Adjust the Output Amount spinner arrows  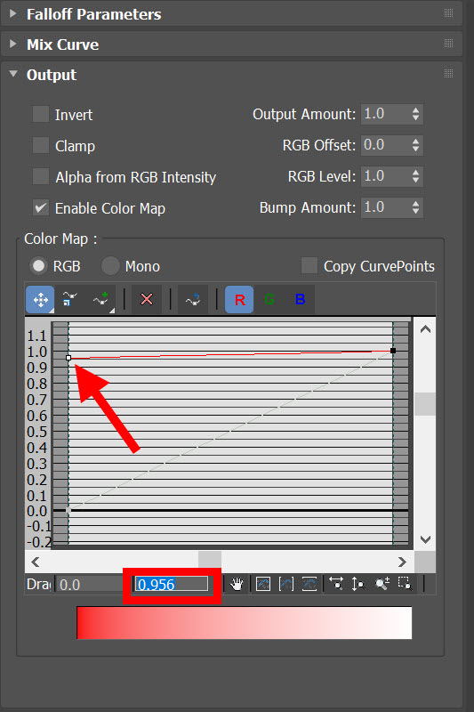tap(415, 114)
